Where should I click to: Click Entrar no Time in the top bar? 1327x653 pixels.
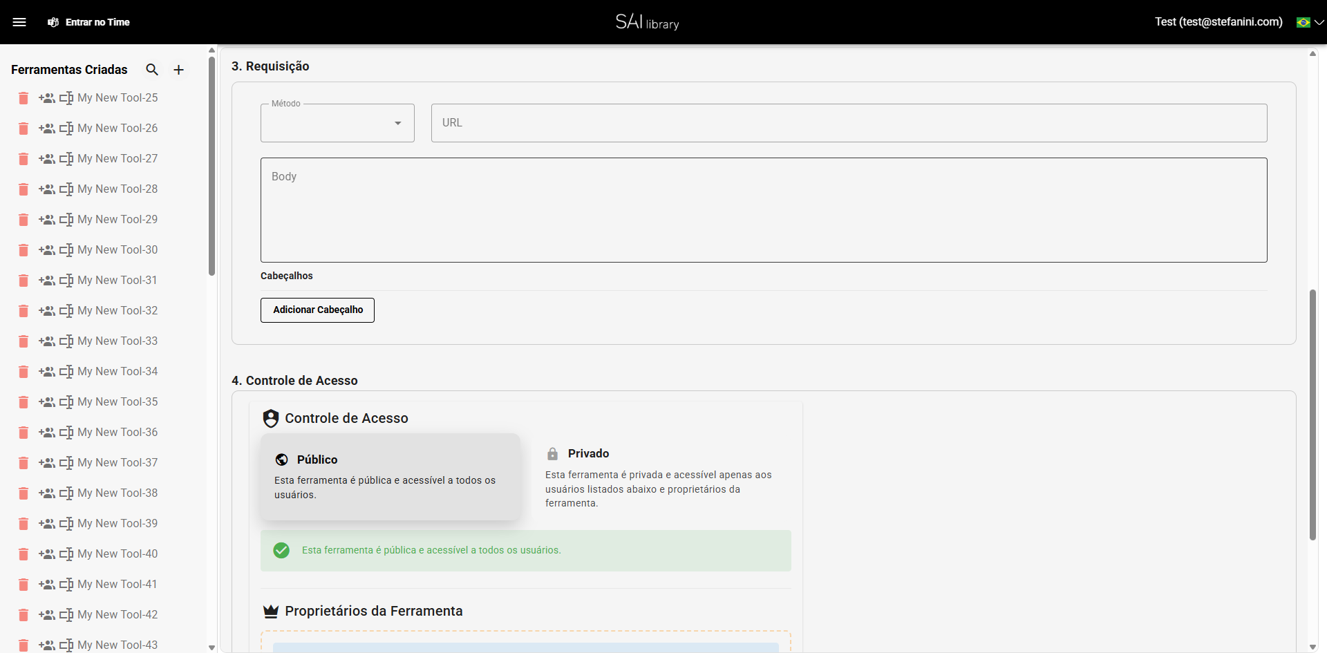click(97, 22)
